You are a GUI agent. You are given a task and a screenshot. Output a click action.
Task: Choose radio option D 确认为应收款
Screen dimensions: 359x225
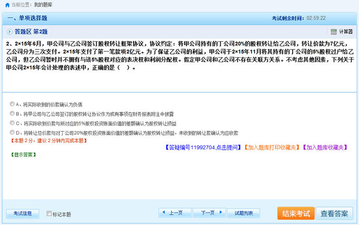(12, 132)
